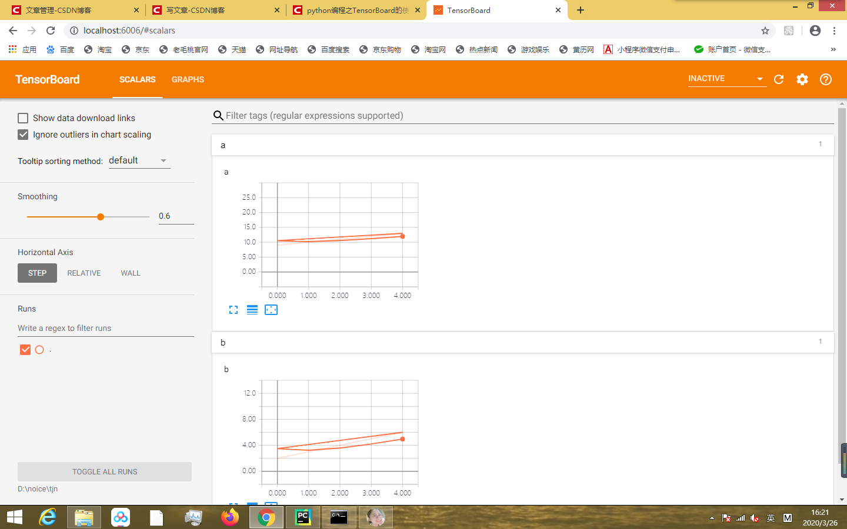The image size is (847, 529).
Task: Toggle y-axis log scale for chart 'a'
Action: point(252,310)
